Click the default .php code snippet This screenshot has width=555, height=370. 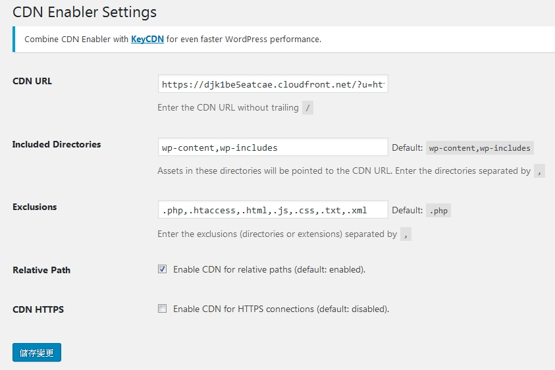[x=438, y=211]
